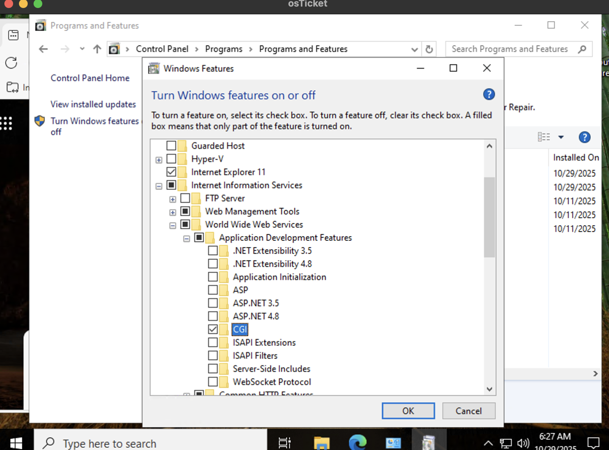Screen dimensions: 609x450
Task: Click the Programs and Features help icon
Action: tap(584, 137)
